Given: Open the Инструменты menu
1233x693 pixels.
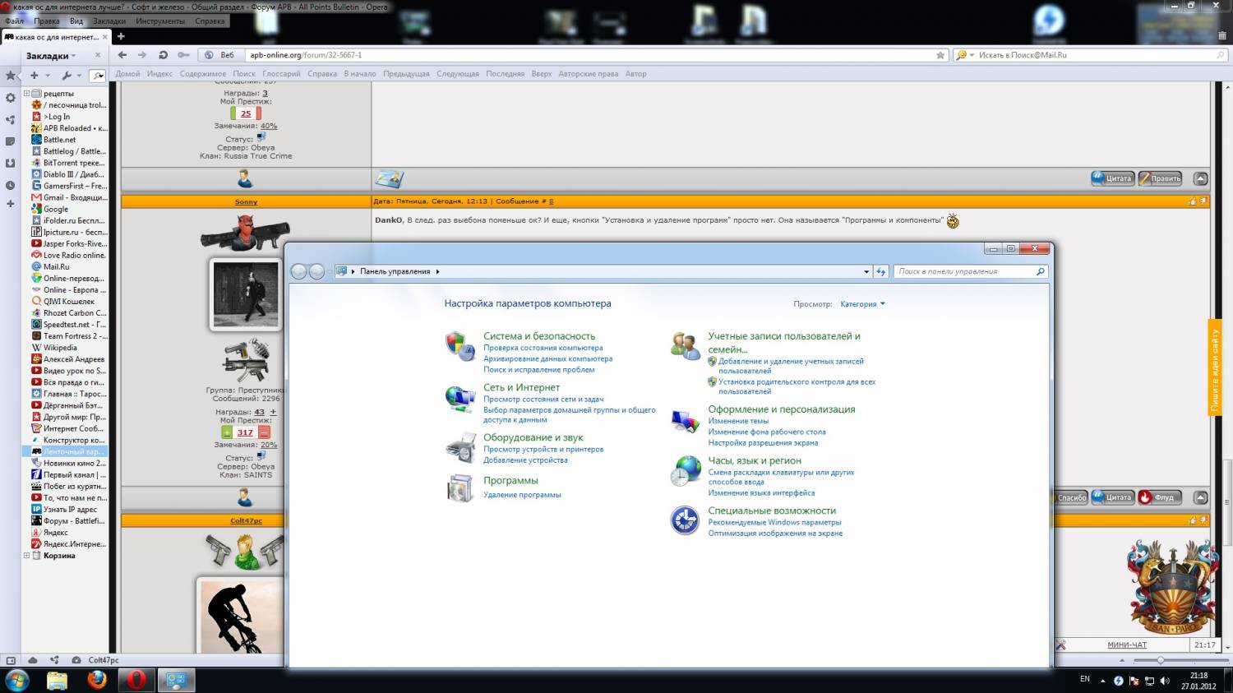Looking at the screenshot, I should (x=159, y=21).
